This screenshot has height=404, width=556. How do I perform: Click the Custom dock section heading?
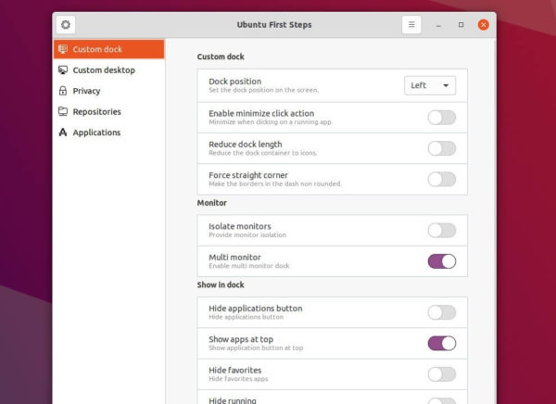(221, 57)
